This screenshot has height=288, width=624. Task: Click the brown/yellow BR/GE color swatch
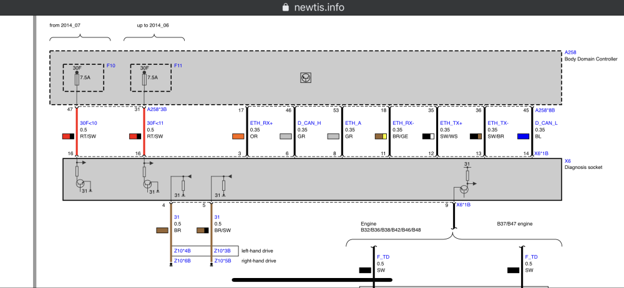coord(381,137)
